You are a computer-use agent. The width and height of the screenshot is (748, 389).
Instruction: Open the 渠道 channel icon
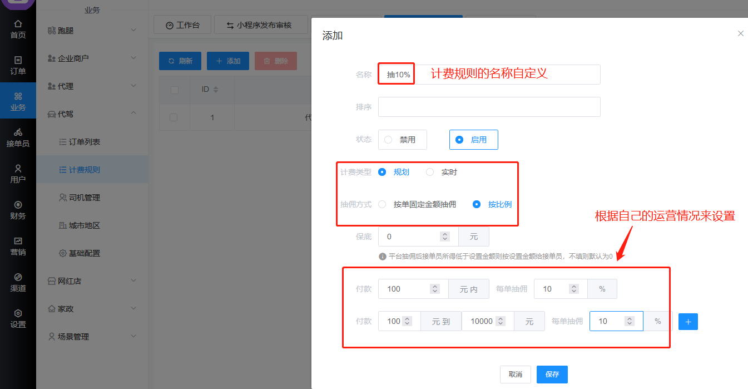[18, 282]
